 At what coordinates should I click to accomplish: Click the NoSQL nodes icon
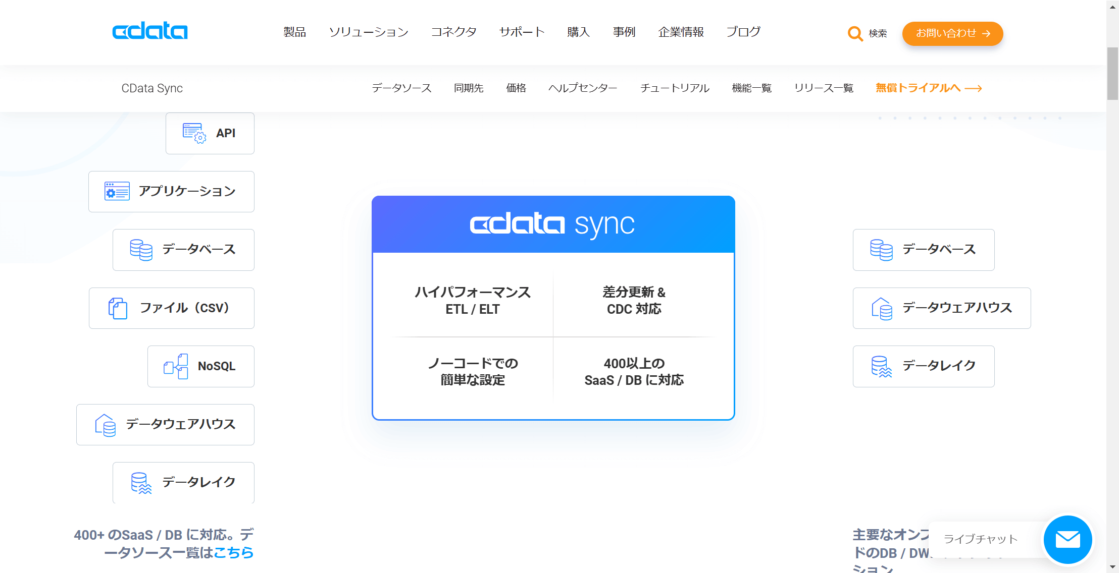(176, 366)
